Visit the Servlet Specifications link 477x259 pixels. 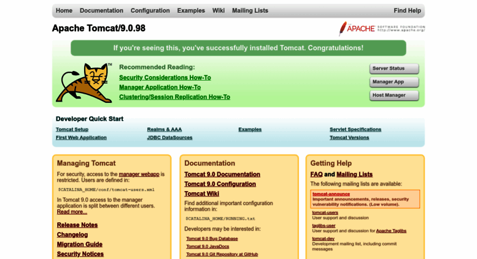pyautogui.click(x=355, y=129)
